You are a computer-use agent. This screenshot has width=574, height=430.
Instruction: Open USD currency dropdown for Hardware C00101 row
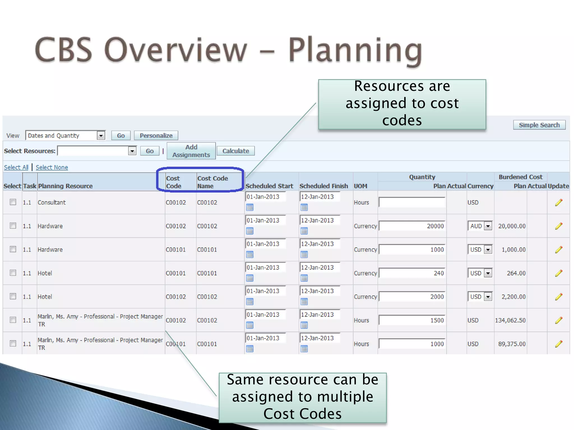pos(480,249)
